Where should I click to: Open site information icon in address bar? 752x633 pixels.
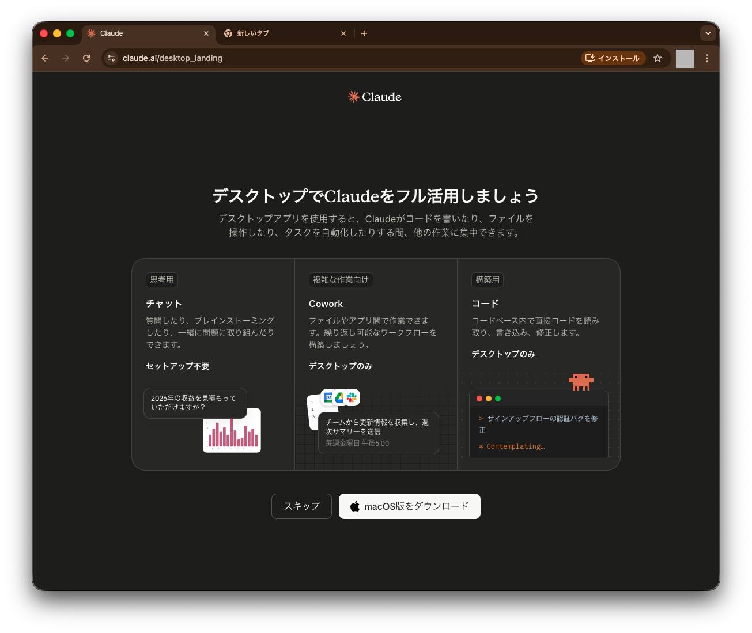tap(112, 58)
